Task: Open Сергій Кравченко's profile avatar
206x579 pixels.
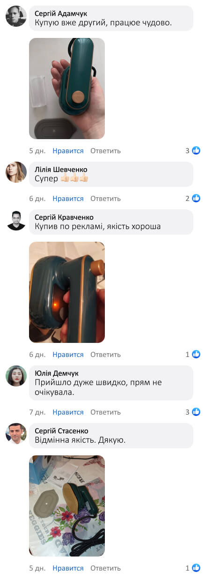Action: coord(16,220)
